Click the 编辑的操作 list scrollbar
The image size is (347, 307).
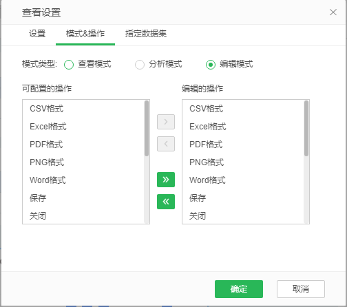point(306,129)
